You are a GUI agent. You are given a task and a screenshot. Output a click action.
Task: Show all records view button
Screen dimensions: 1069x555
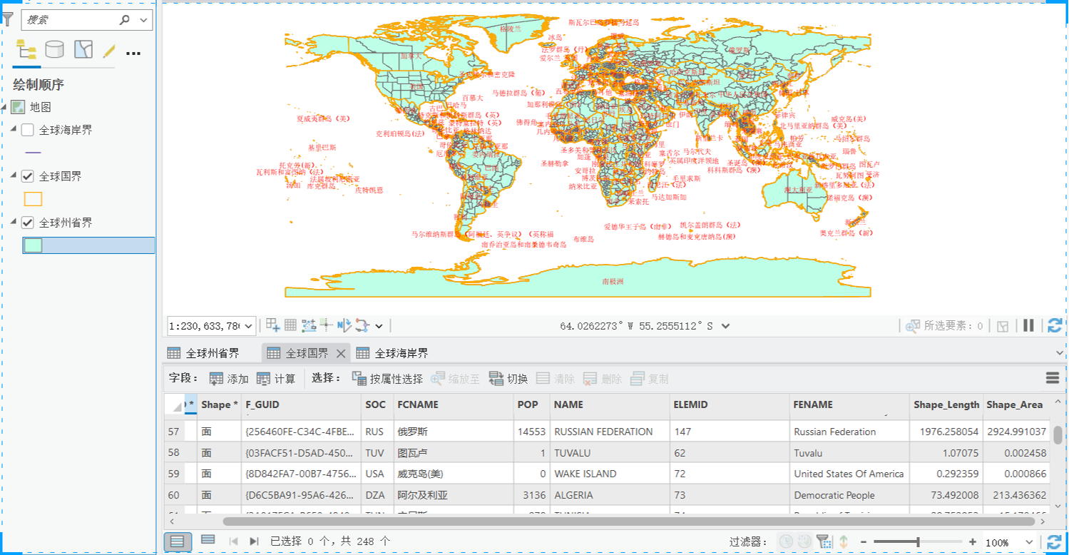pos(178,542)
